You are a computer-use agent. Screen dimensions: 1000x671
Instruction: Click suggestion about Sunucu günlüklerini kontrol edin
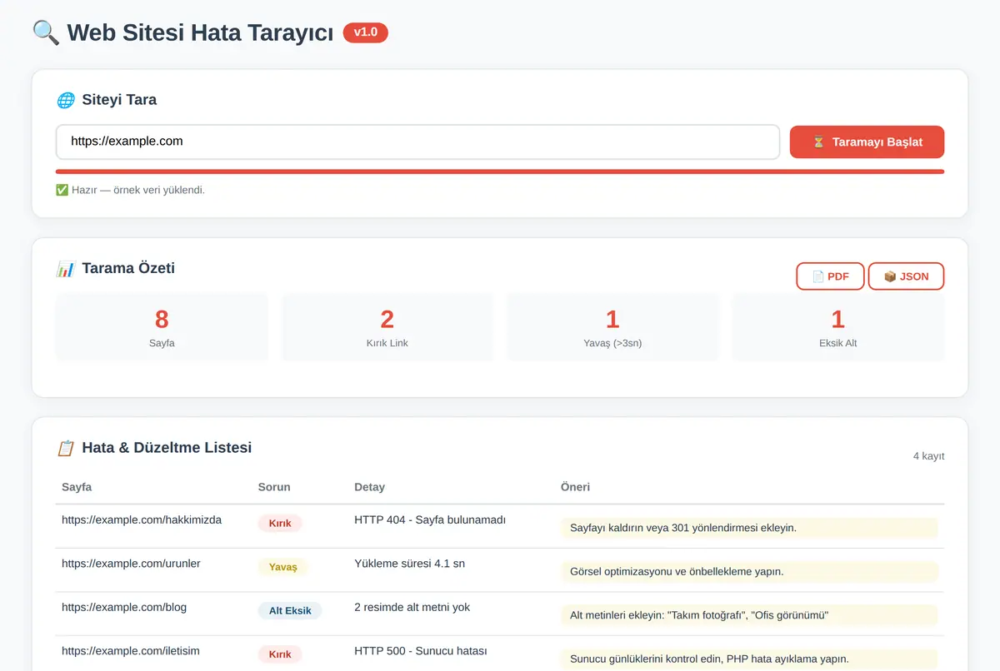[x=749, y=659]
